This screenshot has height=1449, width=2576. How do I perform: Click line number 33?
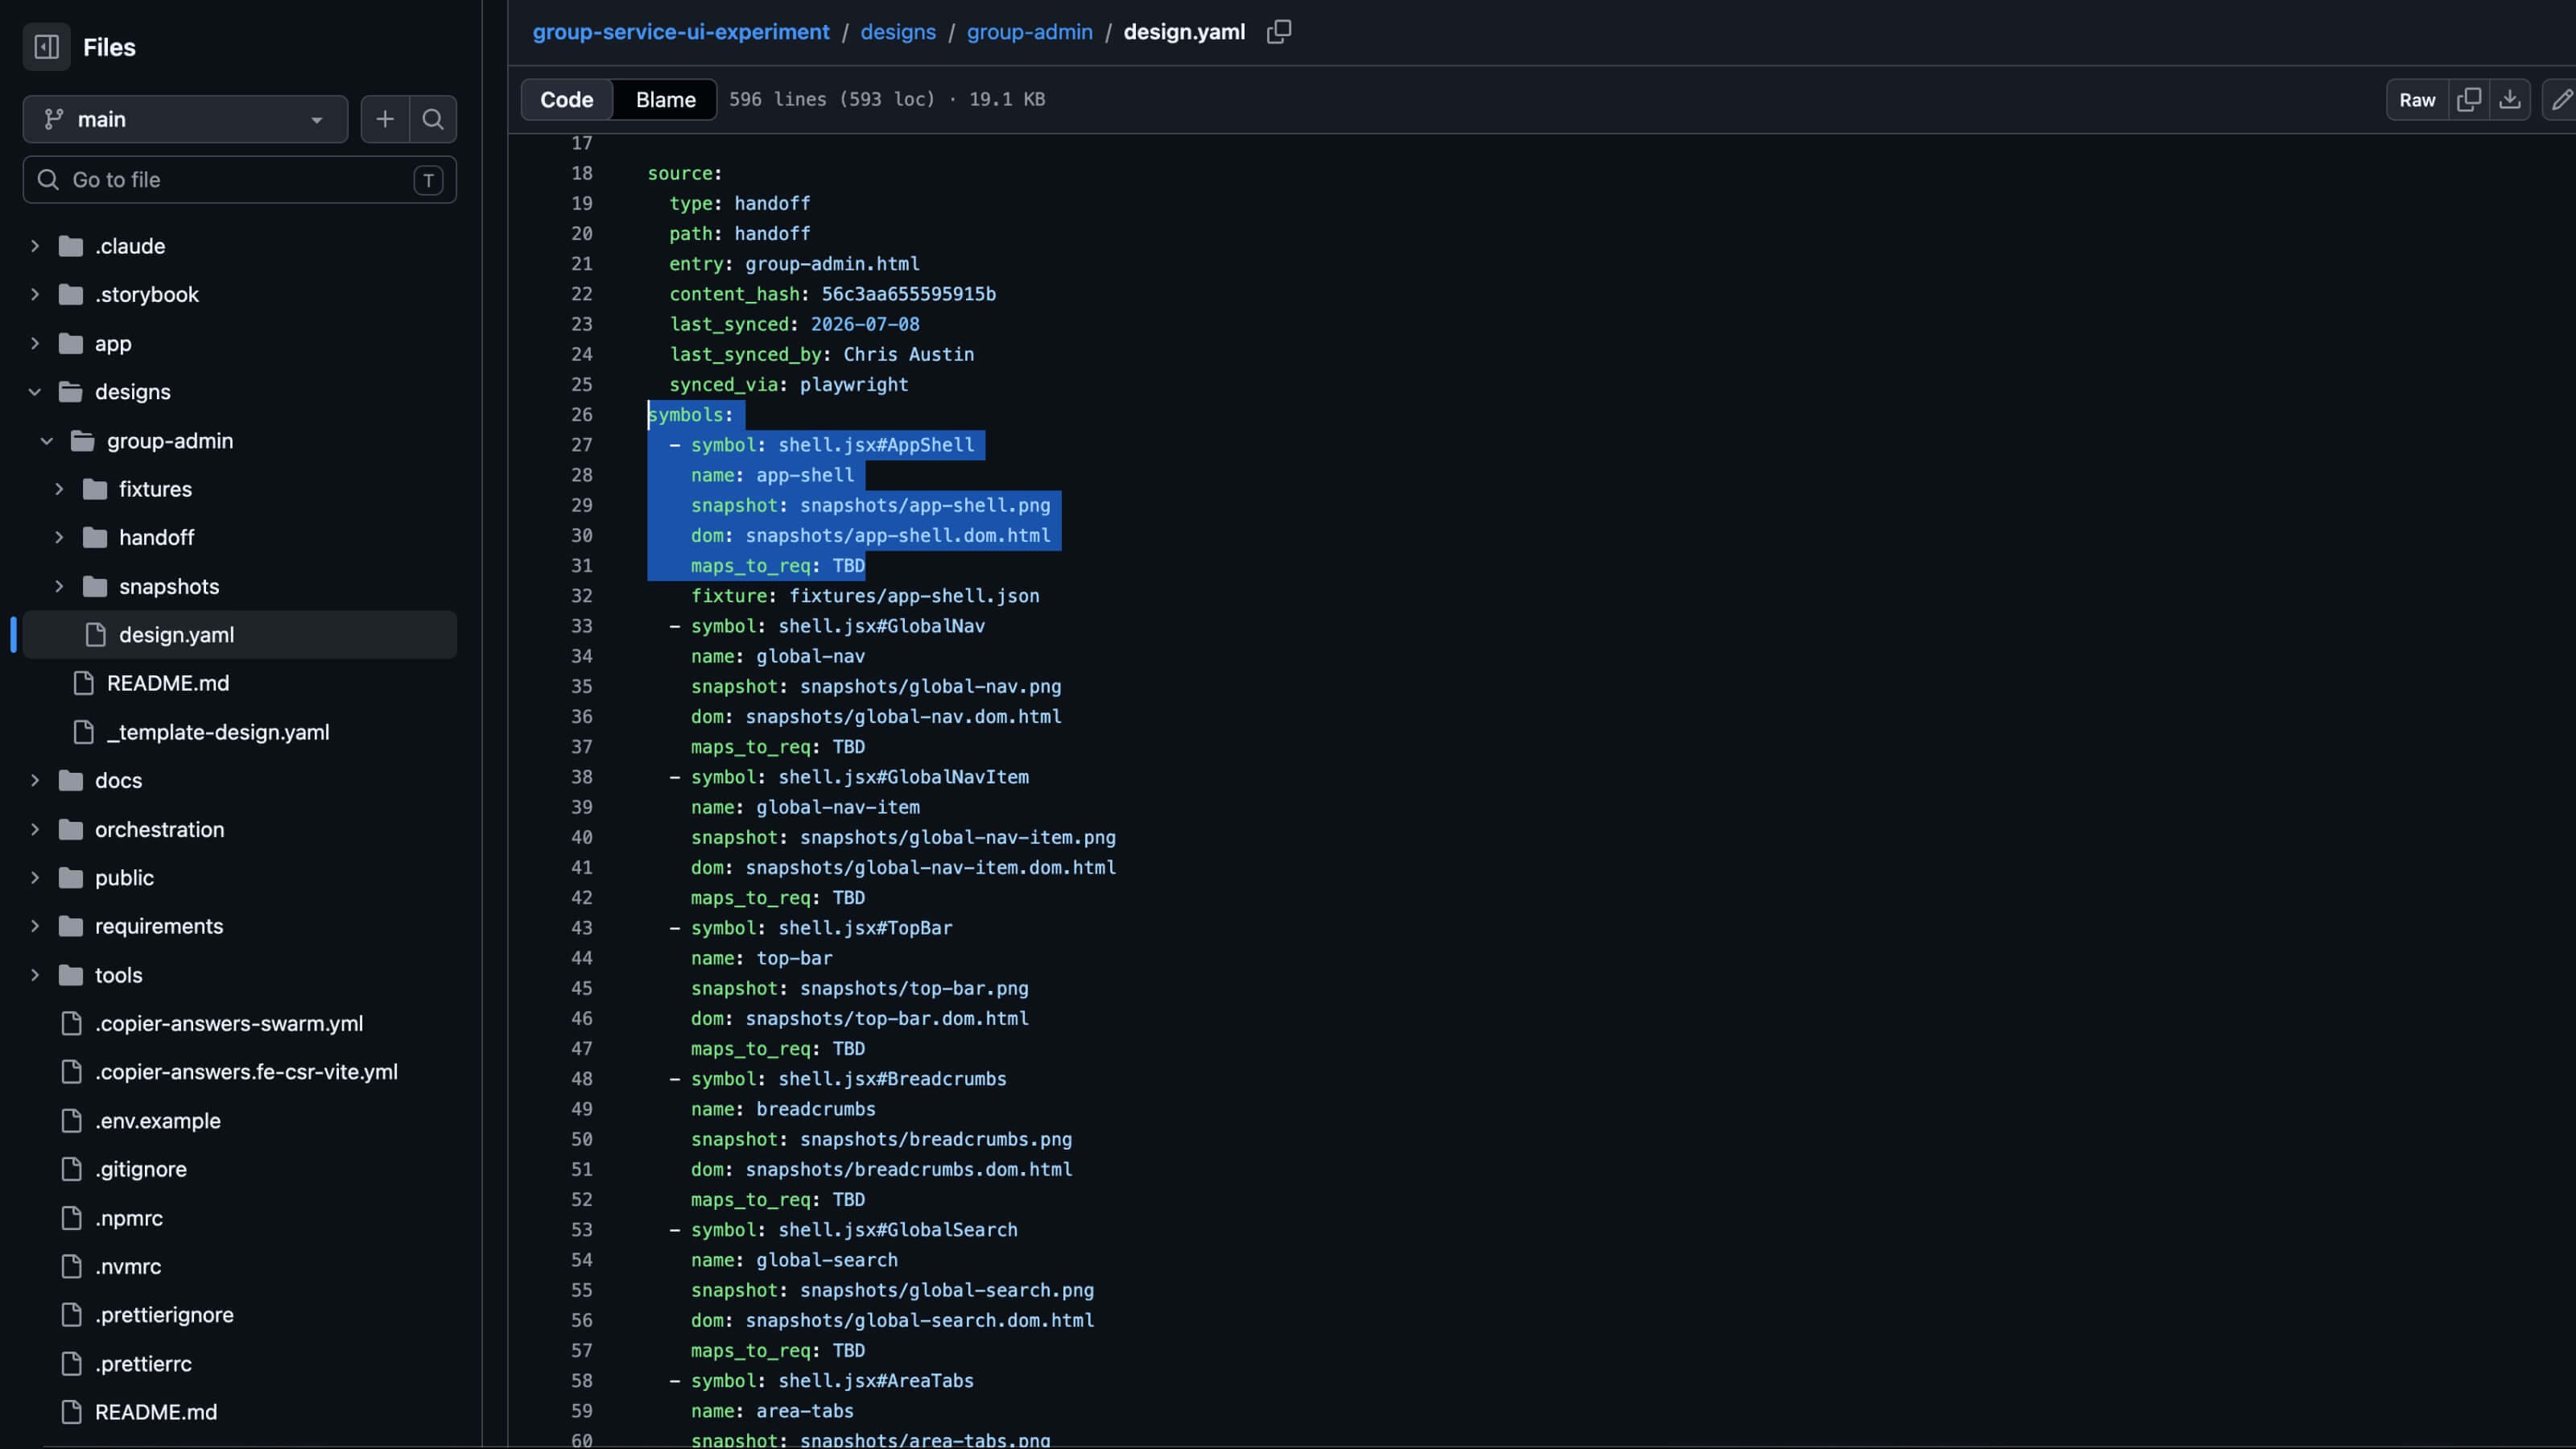point(582,626)
